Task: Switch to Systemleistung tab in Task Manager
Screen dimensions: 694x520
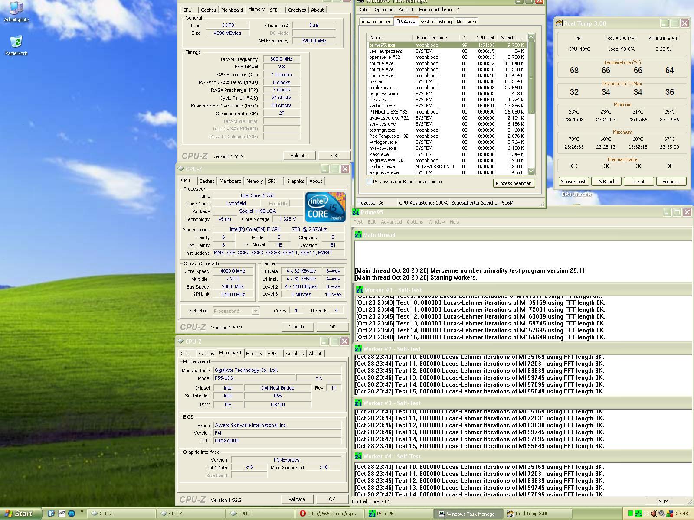Action: [436, 22]
